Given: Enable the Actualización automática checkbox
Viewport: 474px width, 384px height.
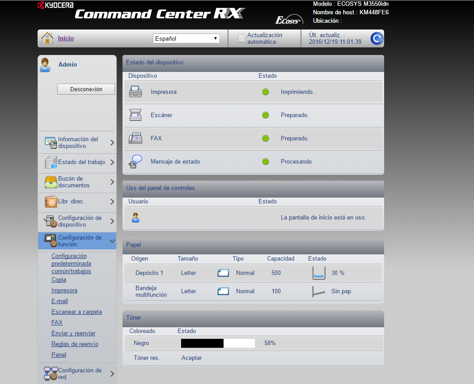Looking at the screenshot, I should 241,38.
